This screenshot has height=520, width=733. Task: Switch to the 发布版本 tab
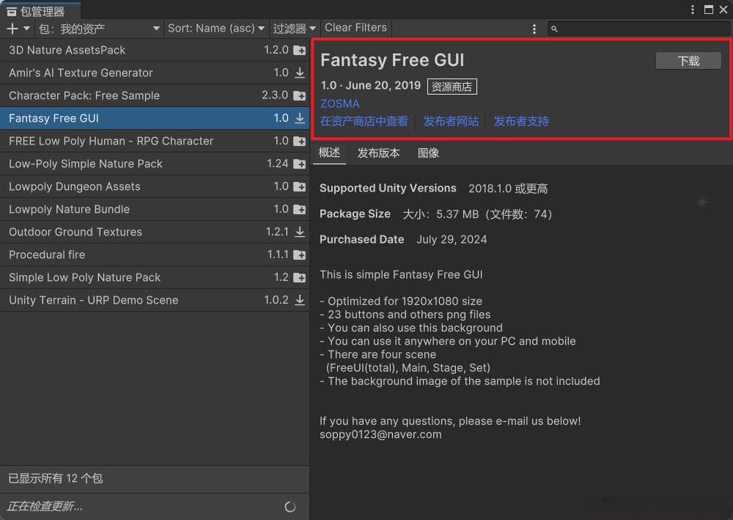point(379,153)
